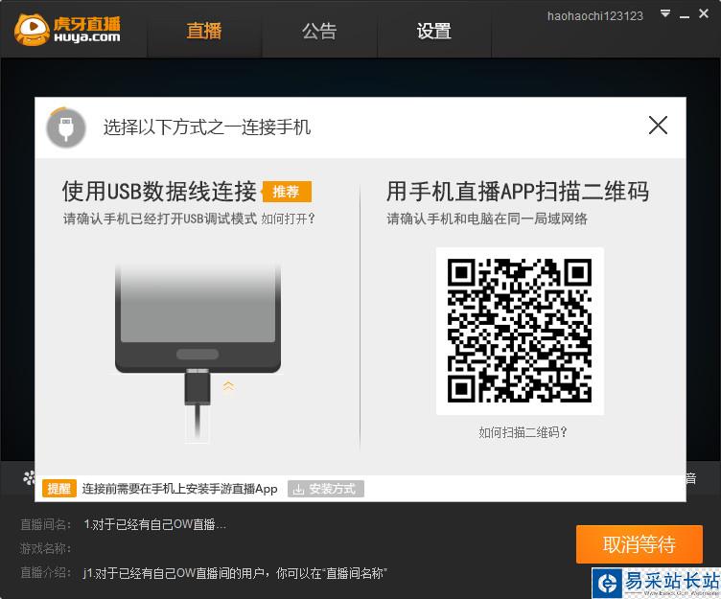The width and height of the screenshot is (721, 599).
Task: Click dialog title 选择以下方式之一连接手机
Action: (207, 127)
